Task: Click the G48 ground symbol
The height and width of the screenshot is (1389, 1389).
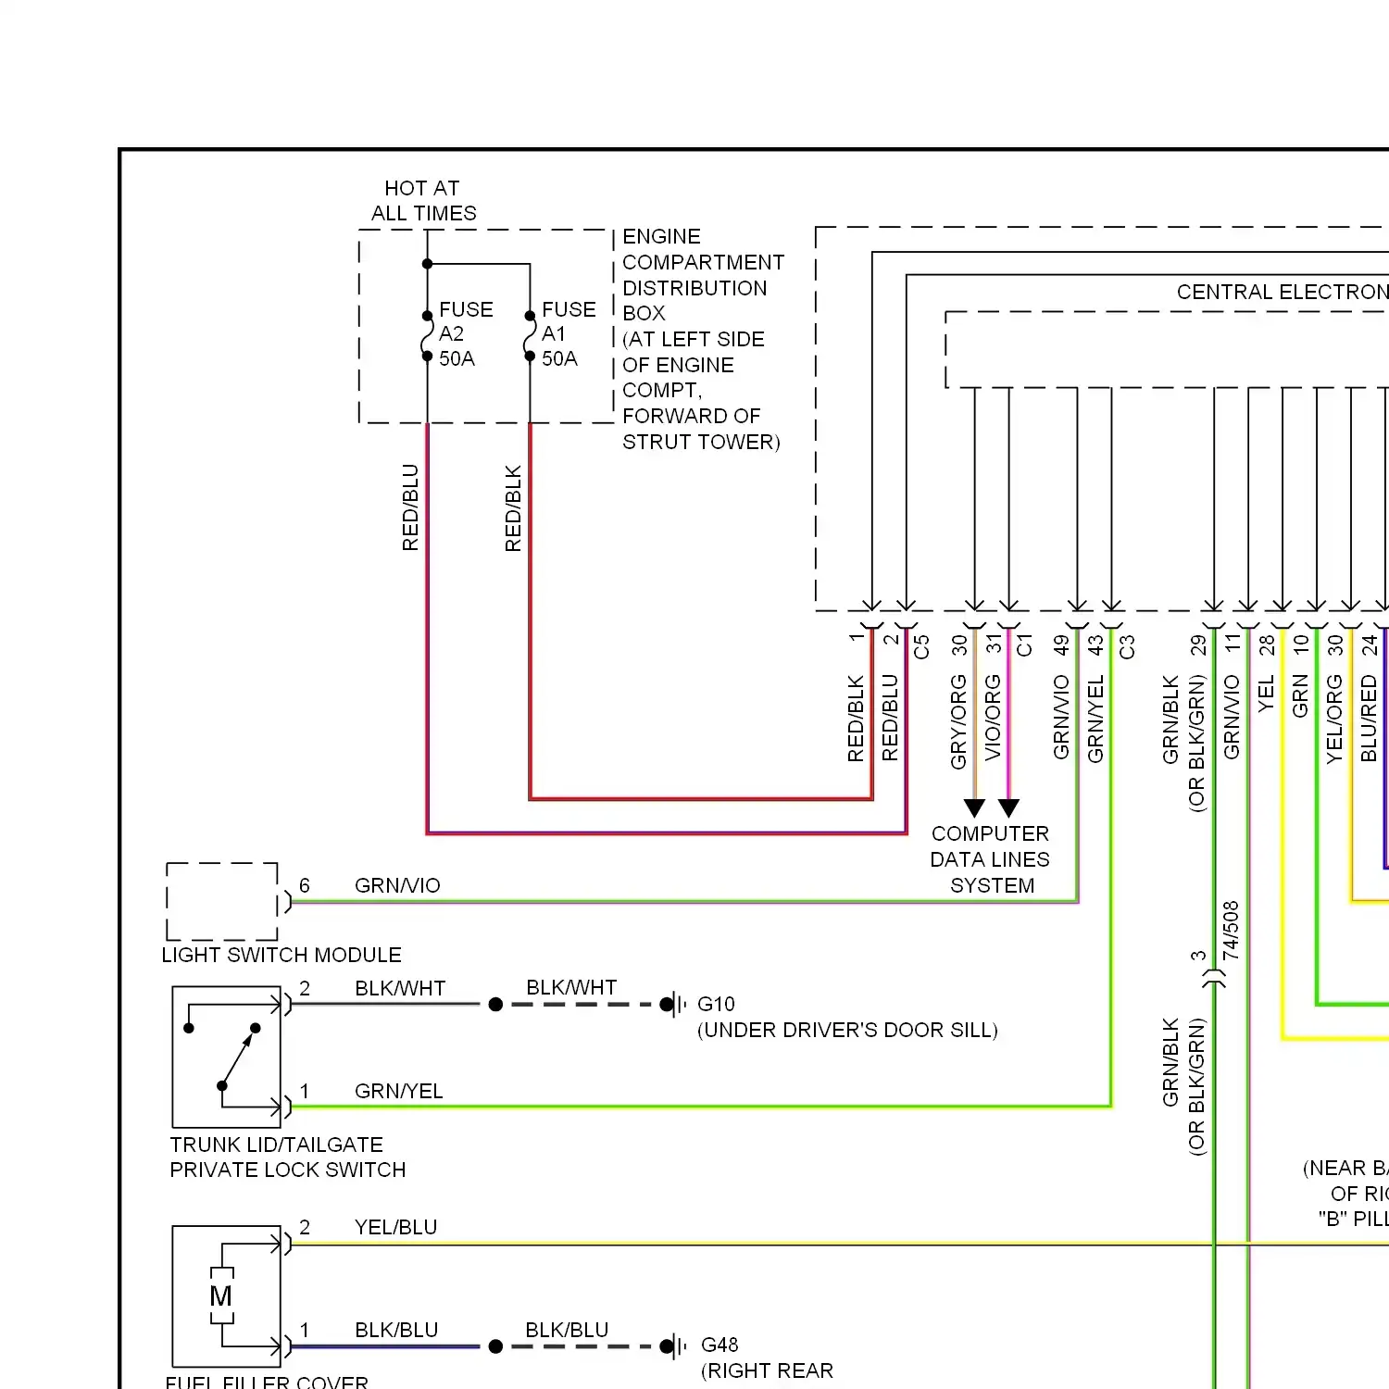Action: (674, 1346)
